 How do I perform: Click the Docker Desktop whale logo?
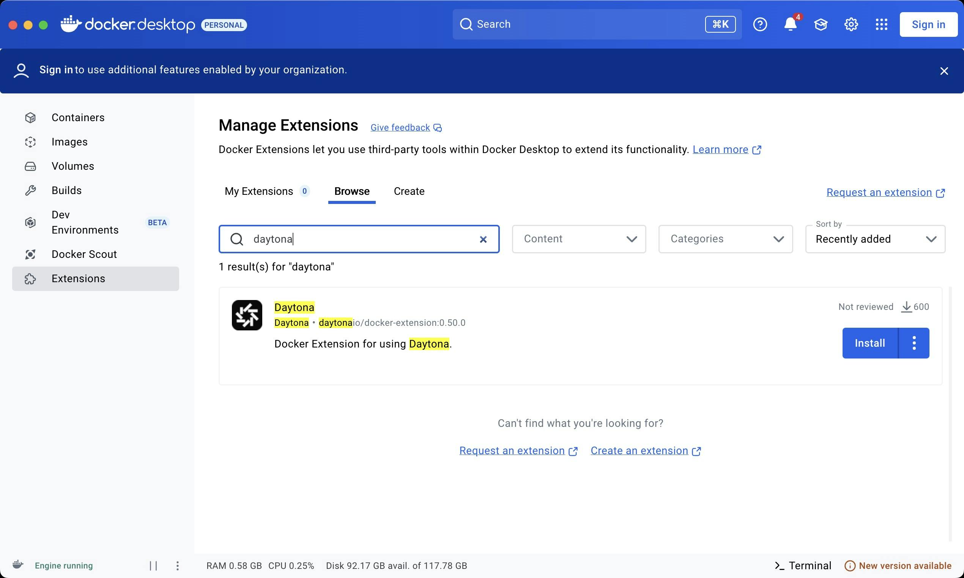71,24
